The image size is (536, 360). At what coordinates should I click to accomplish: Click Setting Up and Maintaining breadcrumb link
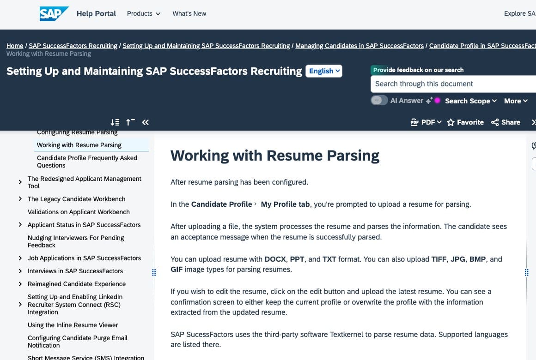[206, 46]
